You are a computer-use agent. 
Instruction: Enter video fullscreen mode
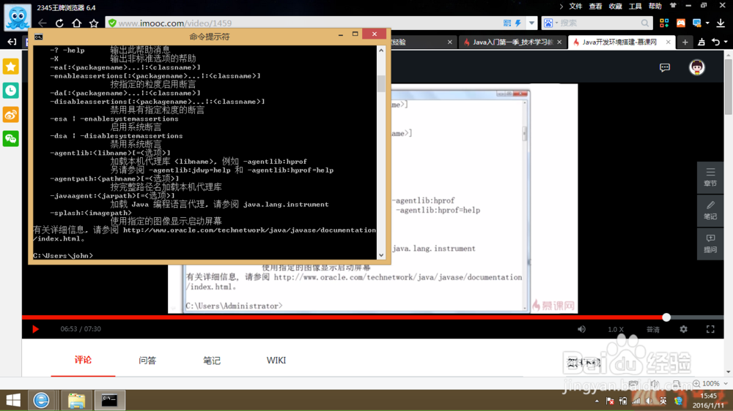(710, 329)
